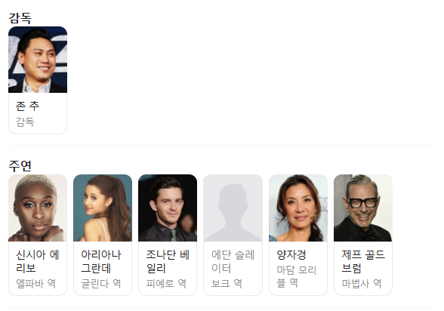Click the 엘파바 역 role text

click(35, 284)
